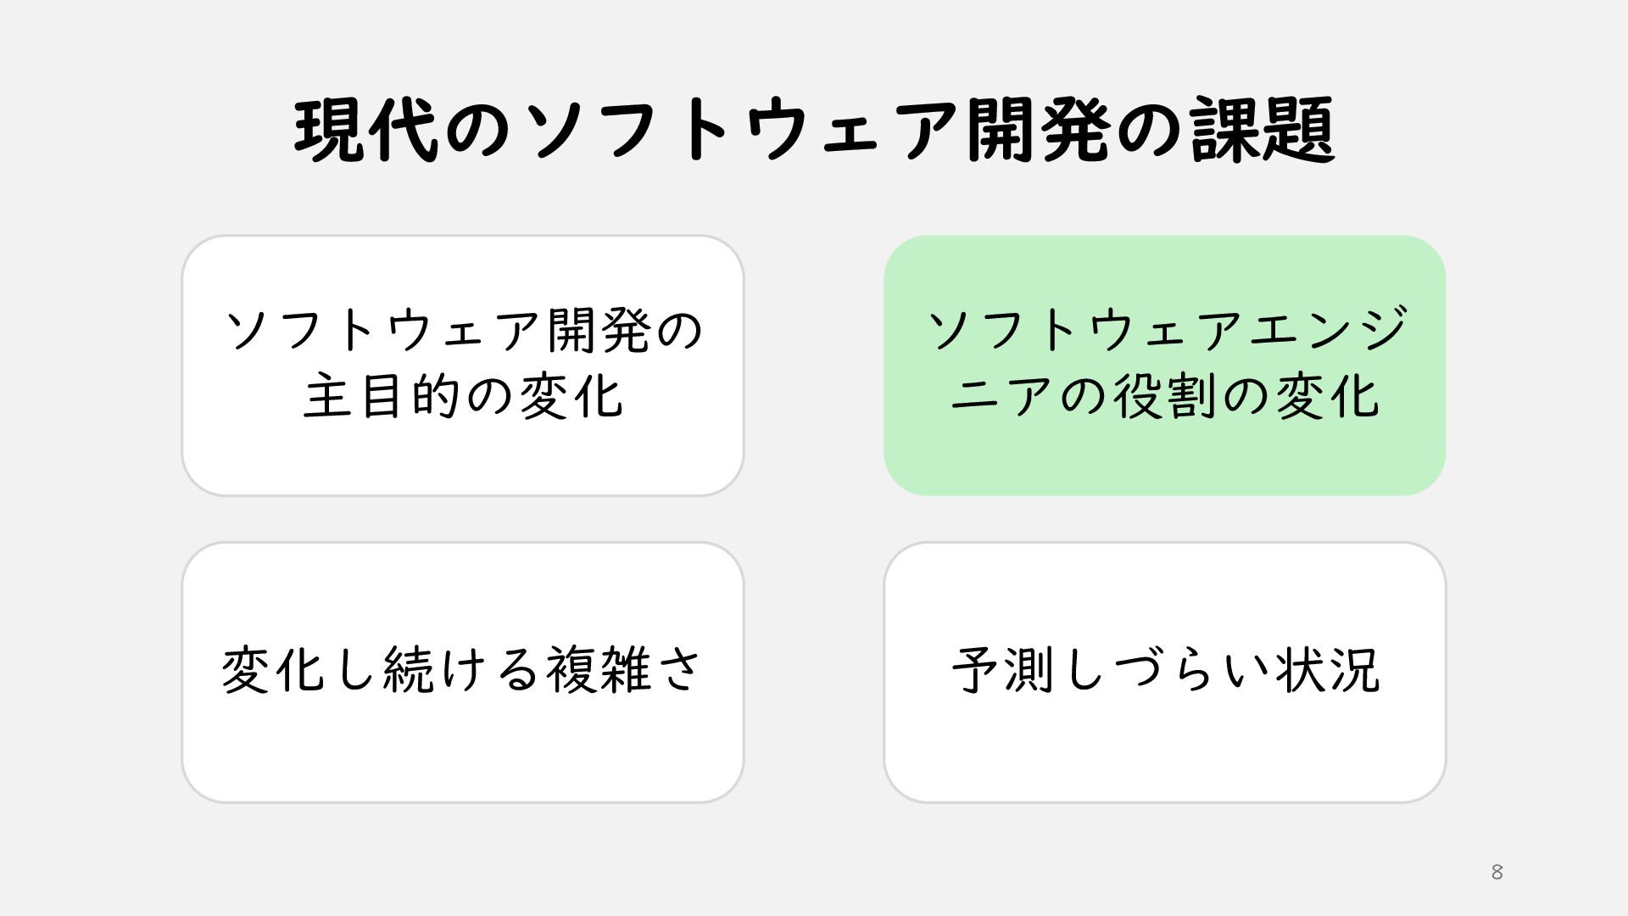This screenshot has height=916, width=1628.
Task: Click the word 主目的 in the top-left card
Action: (x=382, y=396)
